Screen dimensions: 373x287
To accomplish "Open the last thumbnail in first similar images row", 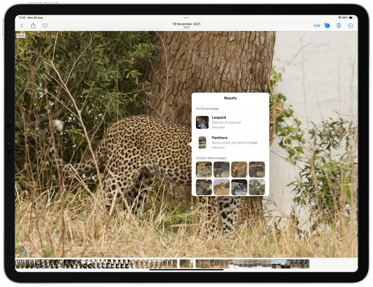I will (257, 169).
